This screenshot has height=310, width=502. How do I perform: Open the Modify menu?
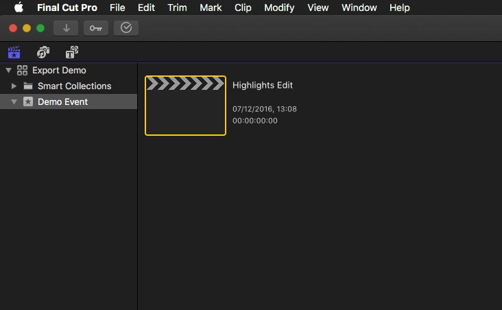pyautogui.click(x=279, y=8)
